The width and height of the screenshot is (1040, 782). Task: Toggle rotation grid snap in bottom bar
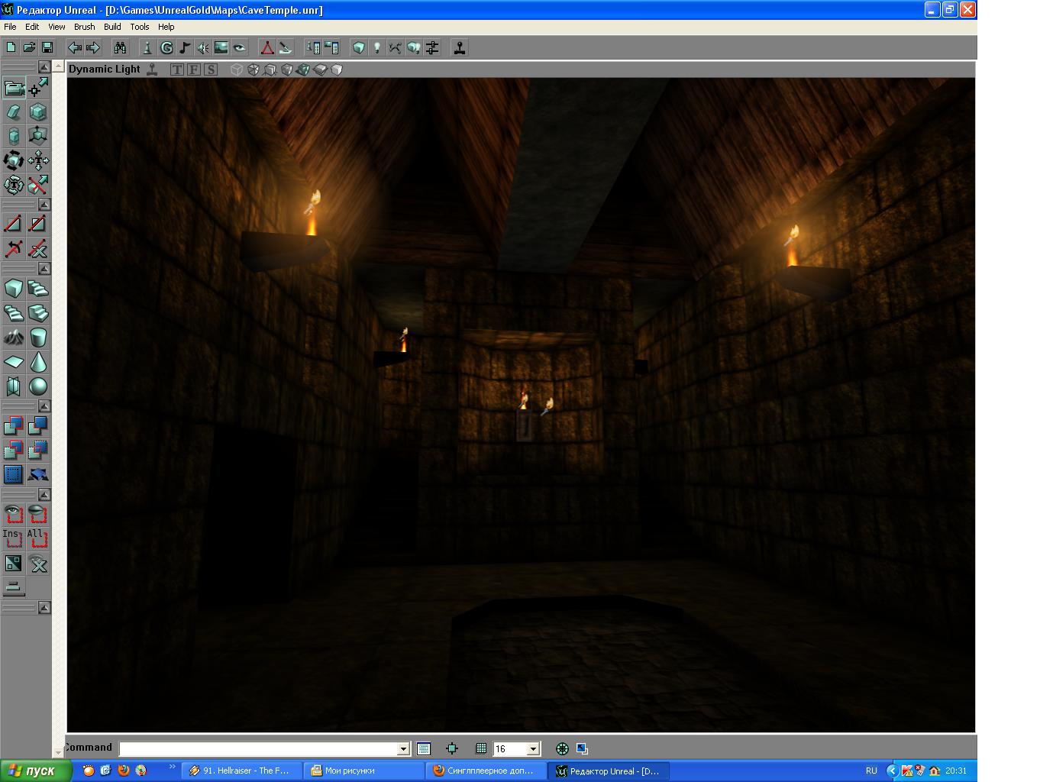click(x=562, y=748)
